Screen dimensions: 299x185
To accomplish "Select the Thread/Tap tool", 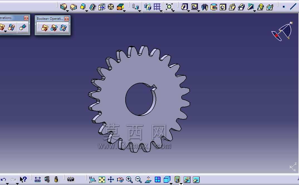I will [111, 7].
